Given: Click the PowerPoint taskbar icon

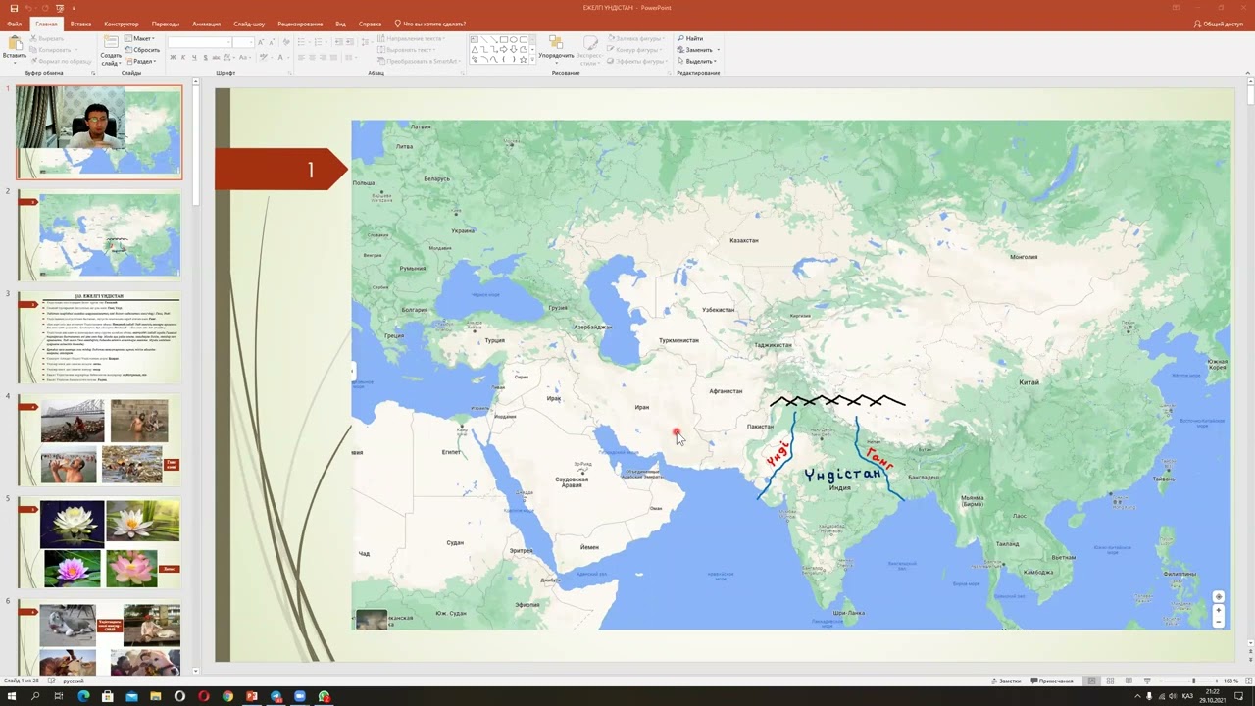Looking at the screenshot, I should point(252,696).
